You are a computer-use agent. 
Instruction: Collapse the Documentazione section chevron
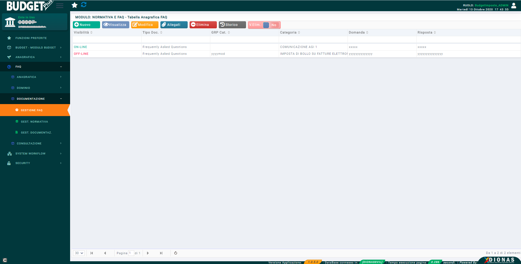point(61,99)
